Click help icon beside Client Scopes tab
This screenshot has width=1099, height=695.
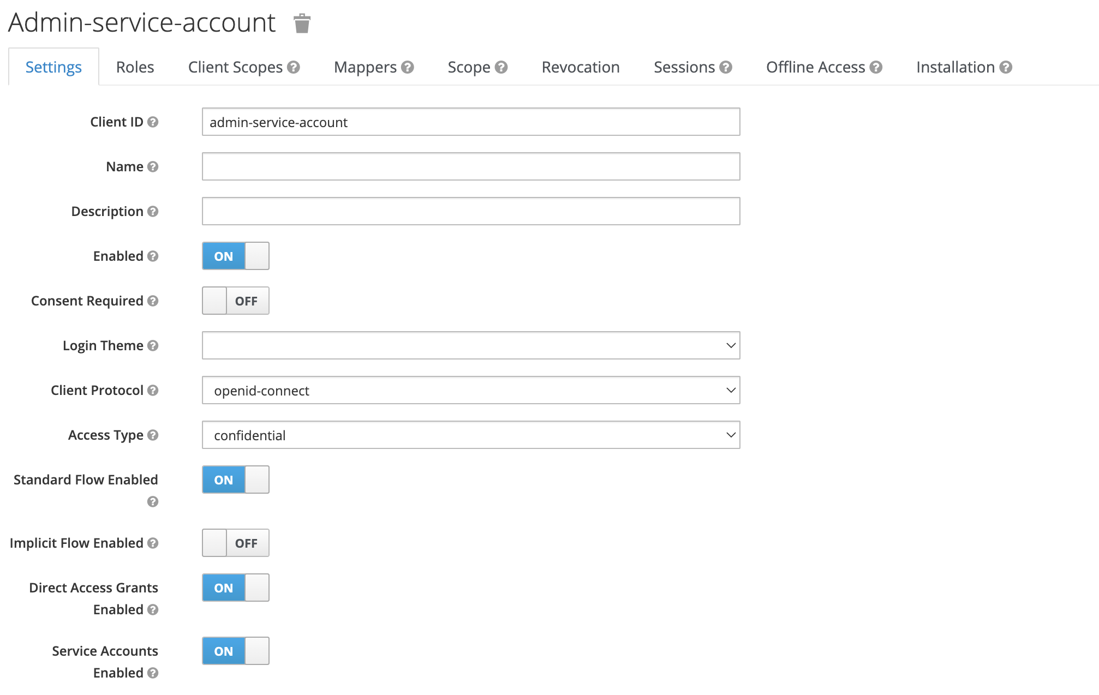pos(294,67)
